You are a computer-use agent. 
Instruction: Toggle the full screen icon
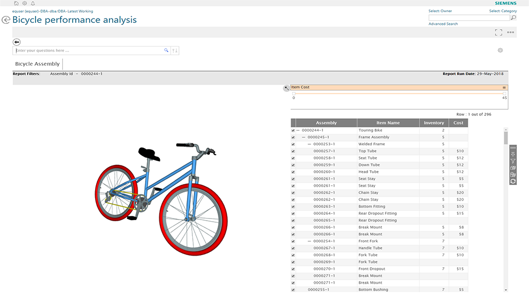coord(498,32)
